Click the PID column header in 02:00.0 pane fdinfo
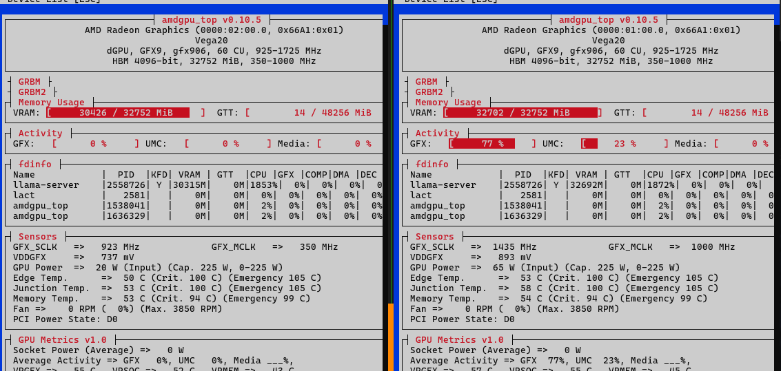 [125, 175]
